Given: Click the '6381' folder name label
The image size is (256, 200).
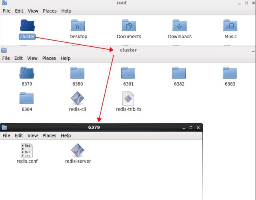Looking at the screenshot, I should tap(128, 84).
